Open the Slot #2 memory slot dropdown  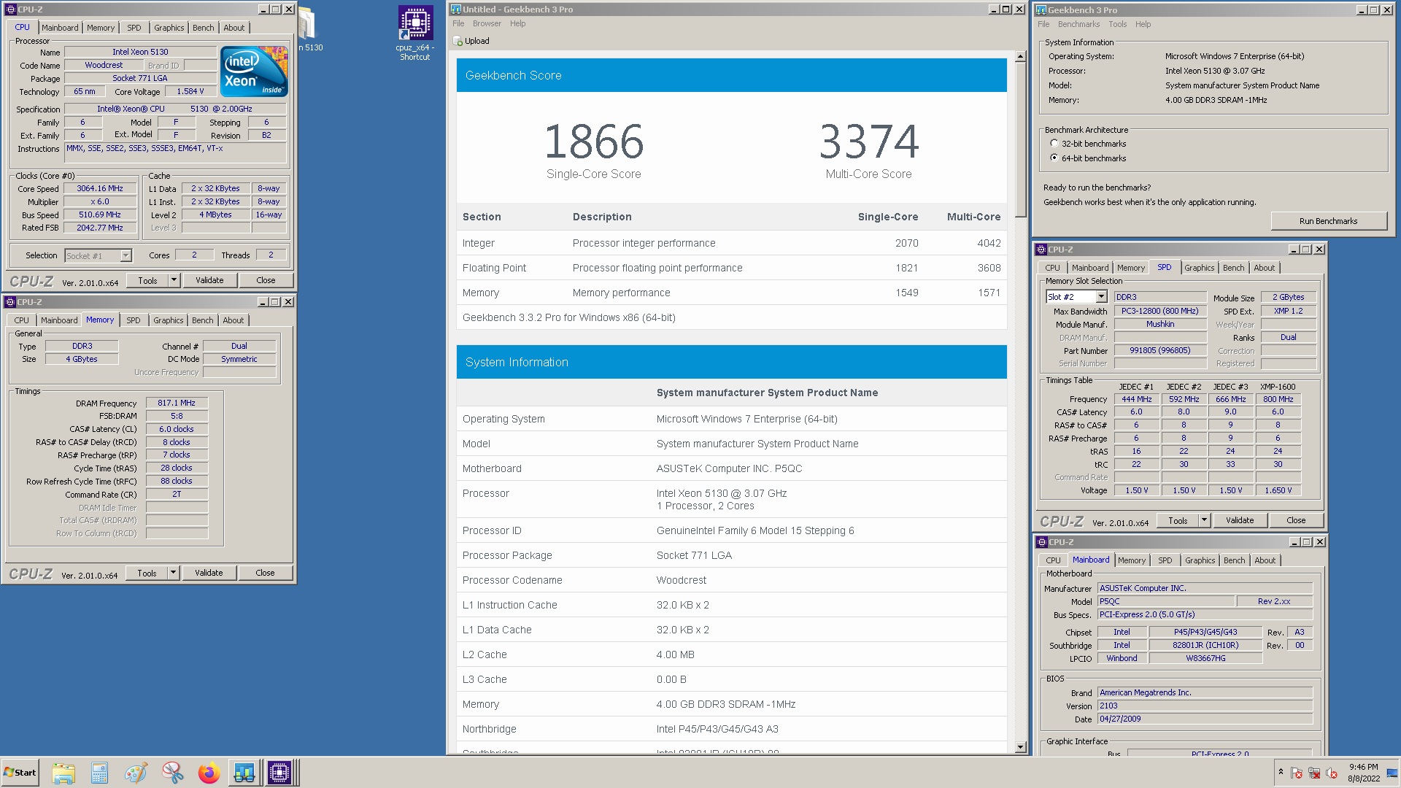click(1101, 297)
